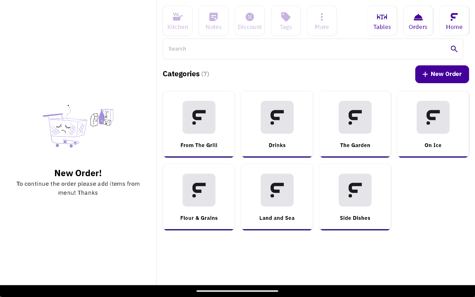The image size is (475, 297).
Task: Select the Drinks category tile
Action: [x=277, y=124]
